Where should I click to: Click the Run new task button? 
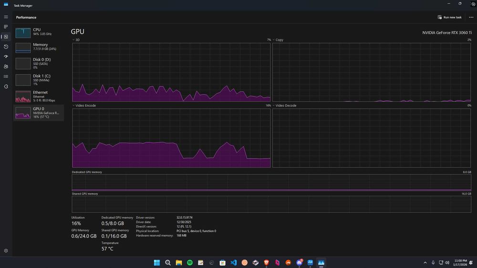coord(449,17)
